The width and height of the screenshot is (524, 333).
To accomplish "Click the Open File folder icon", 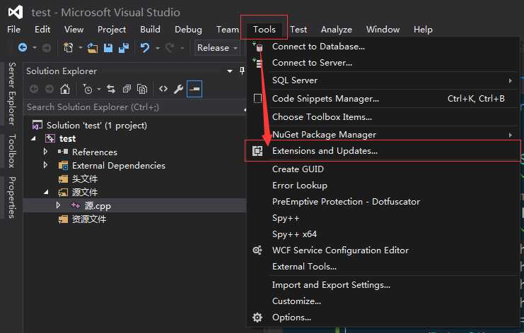I will [93, 48].
